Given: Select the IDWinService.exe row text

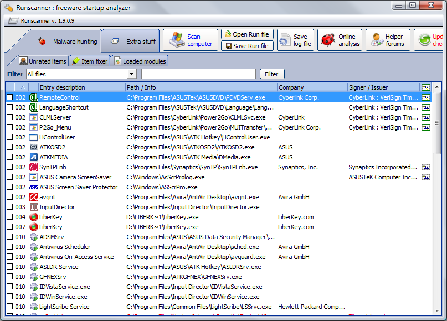Looking at the screenshot, I should click(x=63, y=297).
